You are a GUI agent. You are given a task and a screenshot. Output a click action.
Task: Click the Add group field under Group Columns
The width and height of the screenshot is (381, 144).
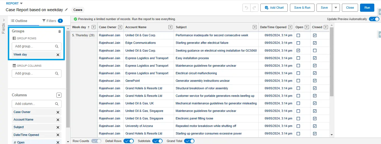[37, 73]
